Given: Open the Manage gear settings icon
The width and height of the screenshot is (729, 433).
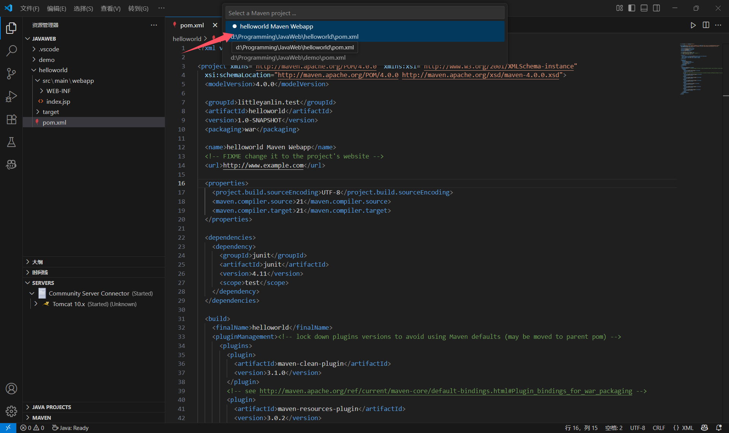Looking at the screenshot, I should pos(11,411).
